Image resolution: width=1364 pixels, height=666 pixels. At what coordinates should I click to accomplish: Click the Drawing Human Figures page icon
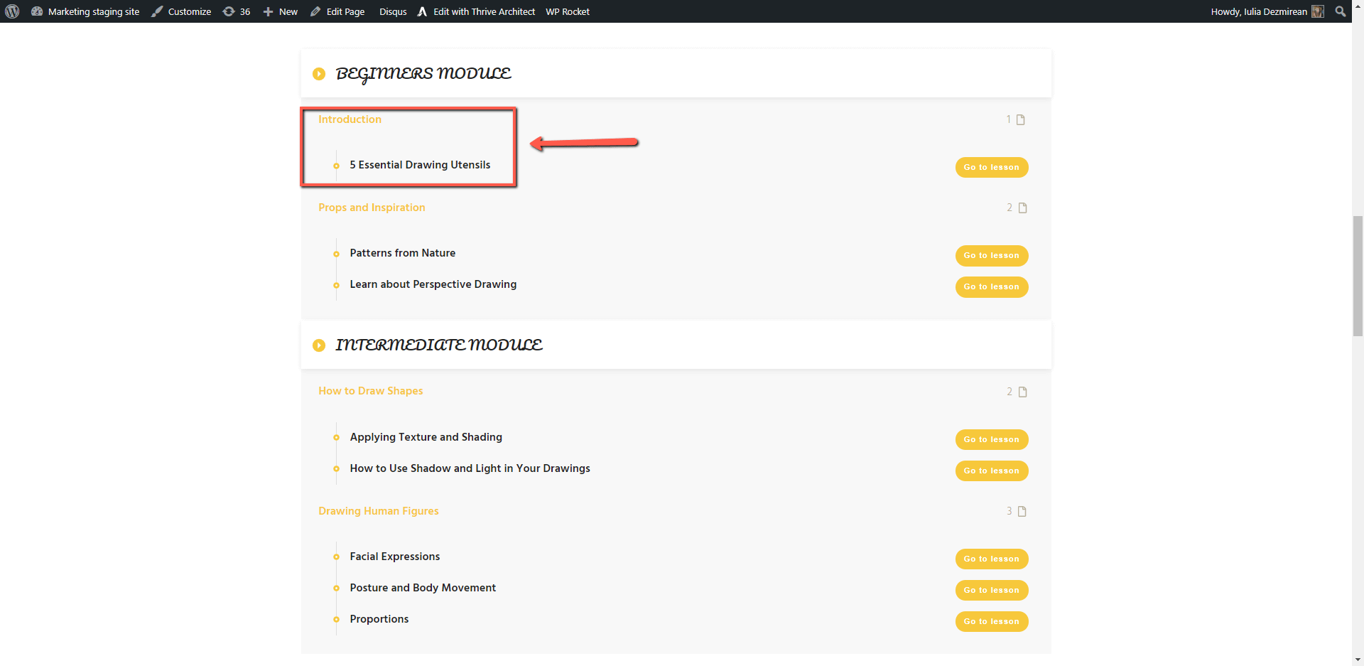[1022, 511]
